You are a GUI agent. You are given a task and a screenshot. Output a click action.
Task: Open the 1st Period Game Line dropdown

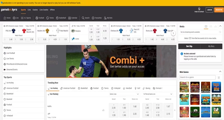158,94
